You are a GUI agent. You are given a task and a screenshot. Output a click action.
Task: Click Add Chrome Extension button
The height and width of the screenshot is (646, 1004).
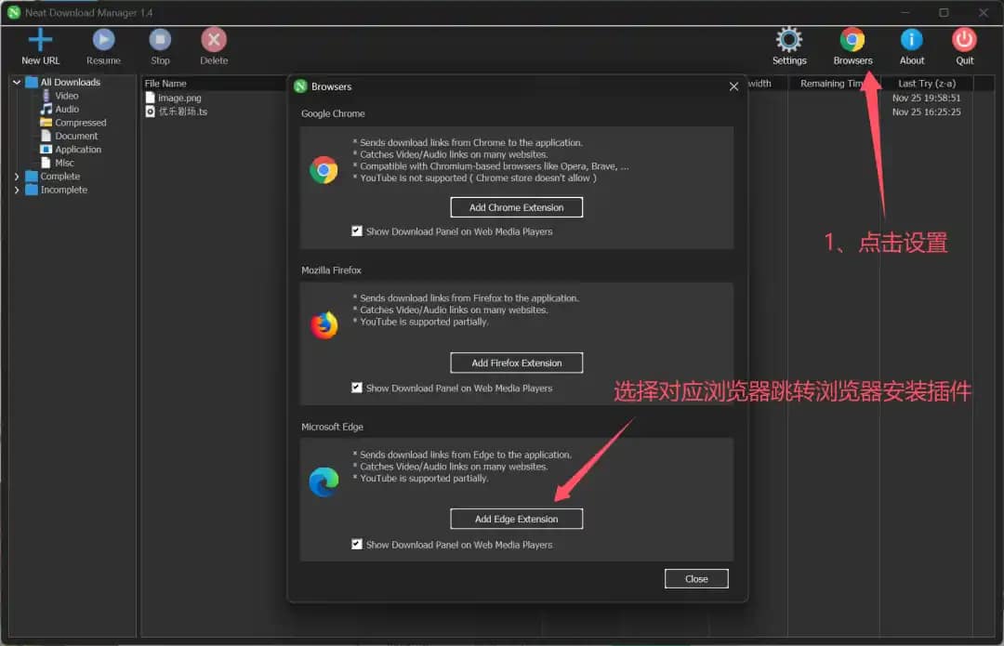click(516, 207)
